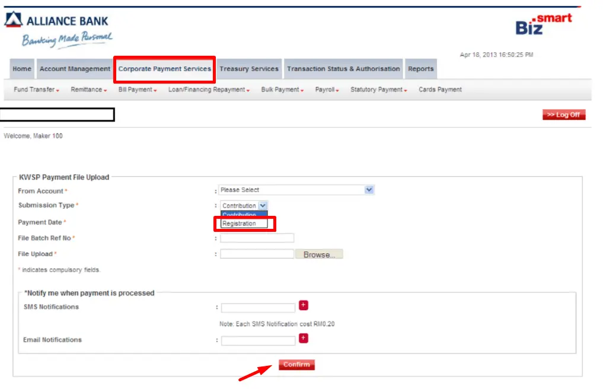Expand the Fund Transfer submenu
The width and height of the screenshot is (603, 389).
[37, 90]
